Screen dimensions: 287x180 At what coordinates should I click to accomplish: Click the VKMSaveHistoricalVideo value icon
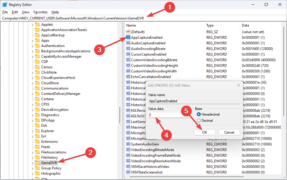coord(128,166)
